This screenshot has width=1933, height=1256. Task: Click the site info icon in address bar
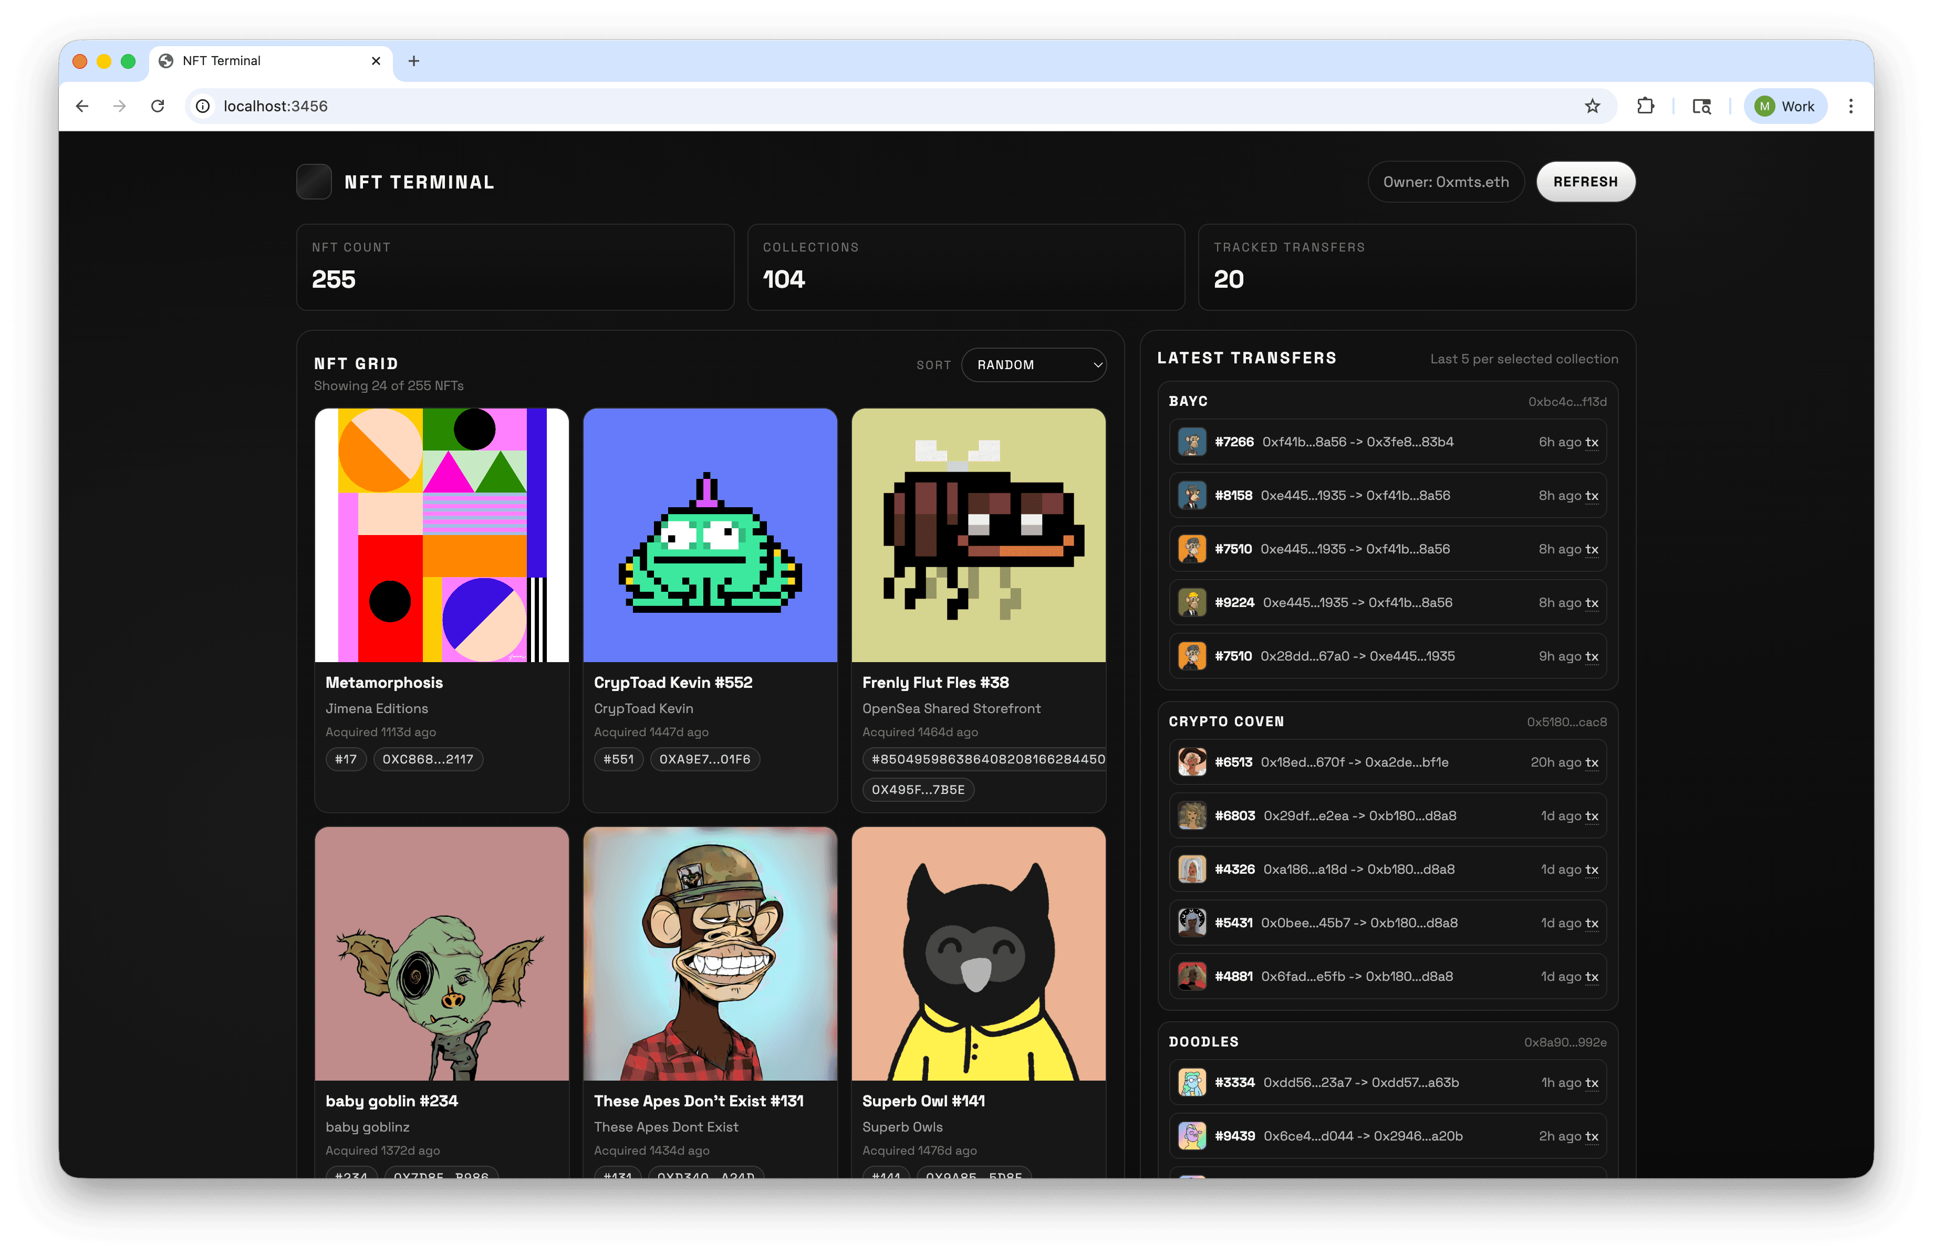pyautogui.click(x=203, y=107)
